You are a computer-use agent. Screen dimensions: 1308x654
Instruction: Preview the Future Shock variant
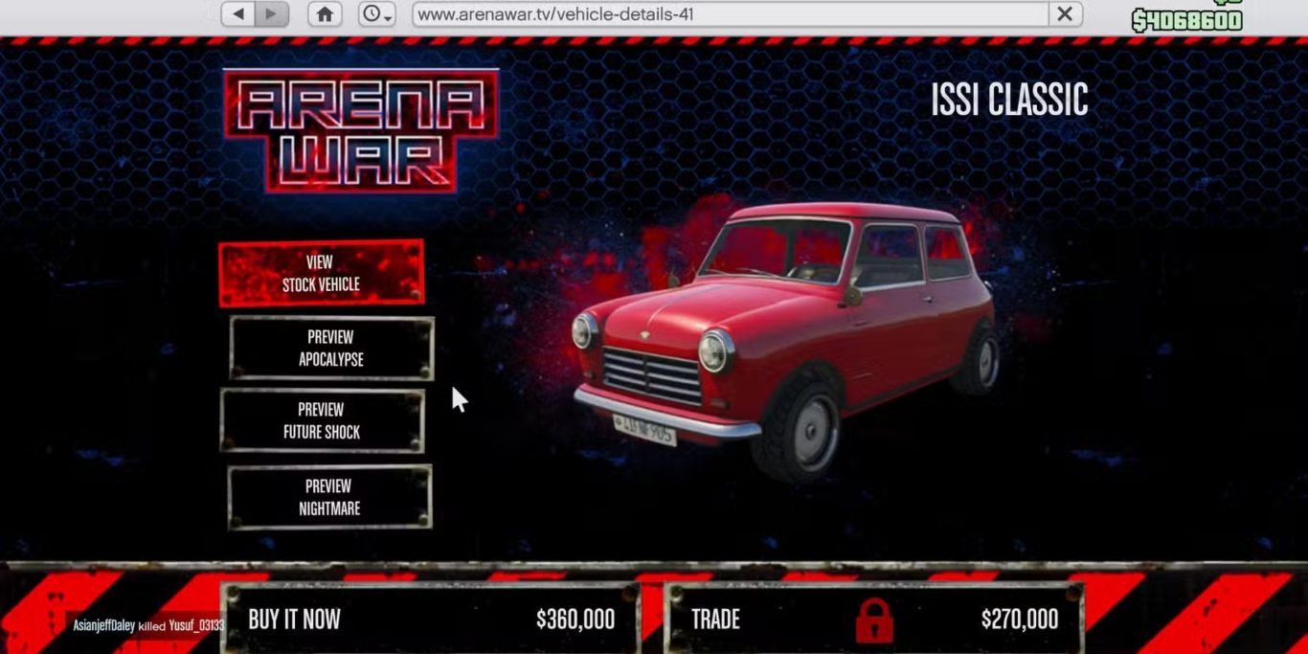[x=322, y=420]
